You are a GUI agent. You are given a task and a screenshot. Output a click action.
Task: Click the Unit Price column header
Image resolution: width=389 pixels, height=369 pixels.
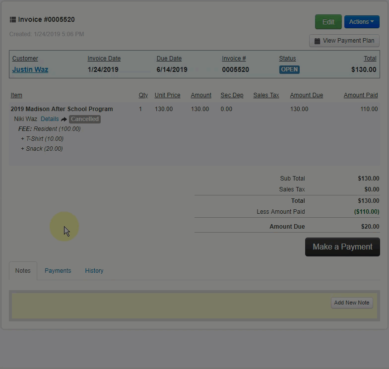167,95
